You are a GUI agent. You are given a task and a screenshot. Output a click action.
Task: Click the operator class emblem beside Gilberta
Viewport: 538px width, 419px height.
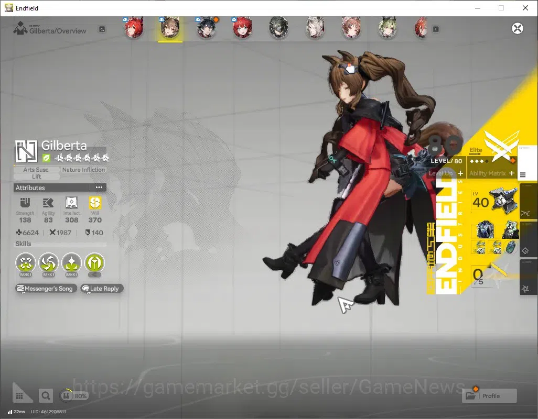pos(26,151)
